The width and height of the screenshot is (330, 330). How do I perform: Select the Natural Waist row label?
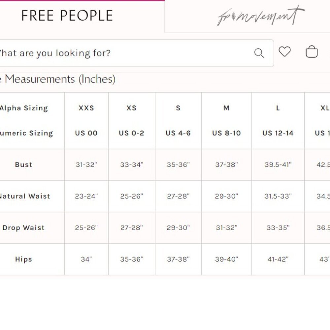point(25,196)
